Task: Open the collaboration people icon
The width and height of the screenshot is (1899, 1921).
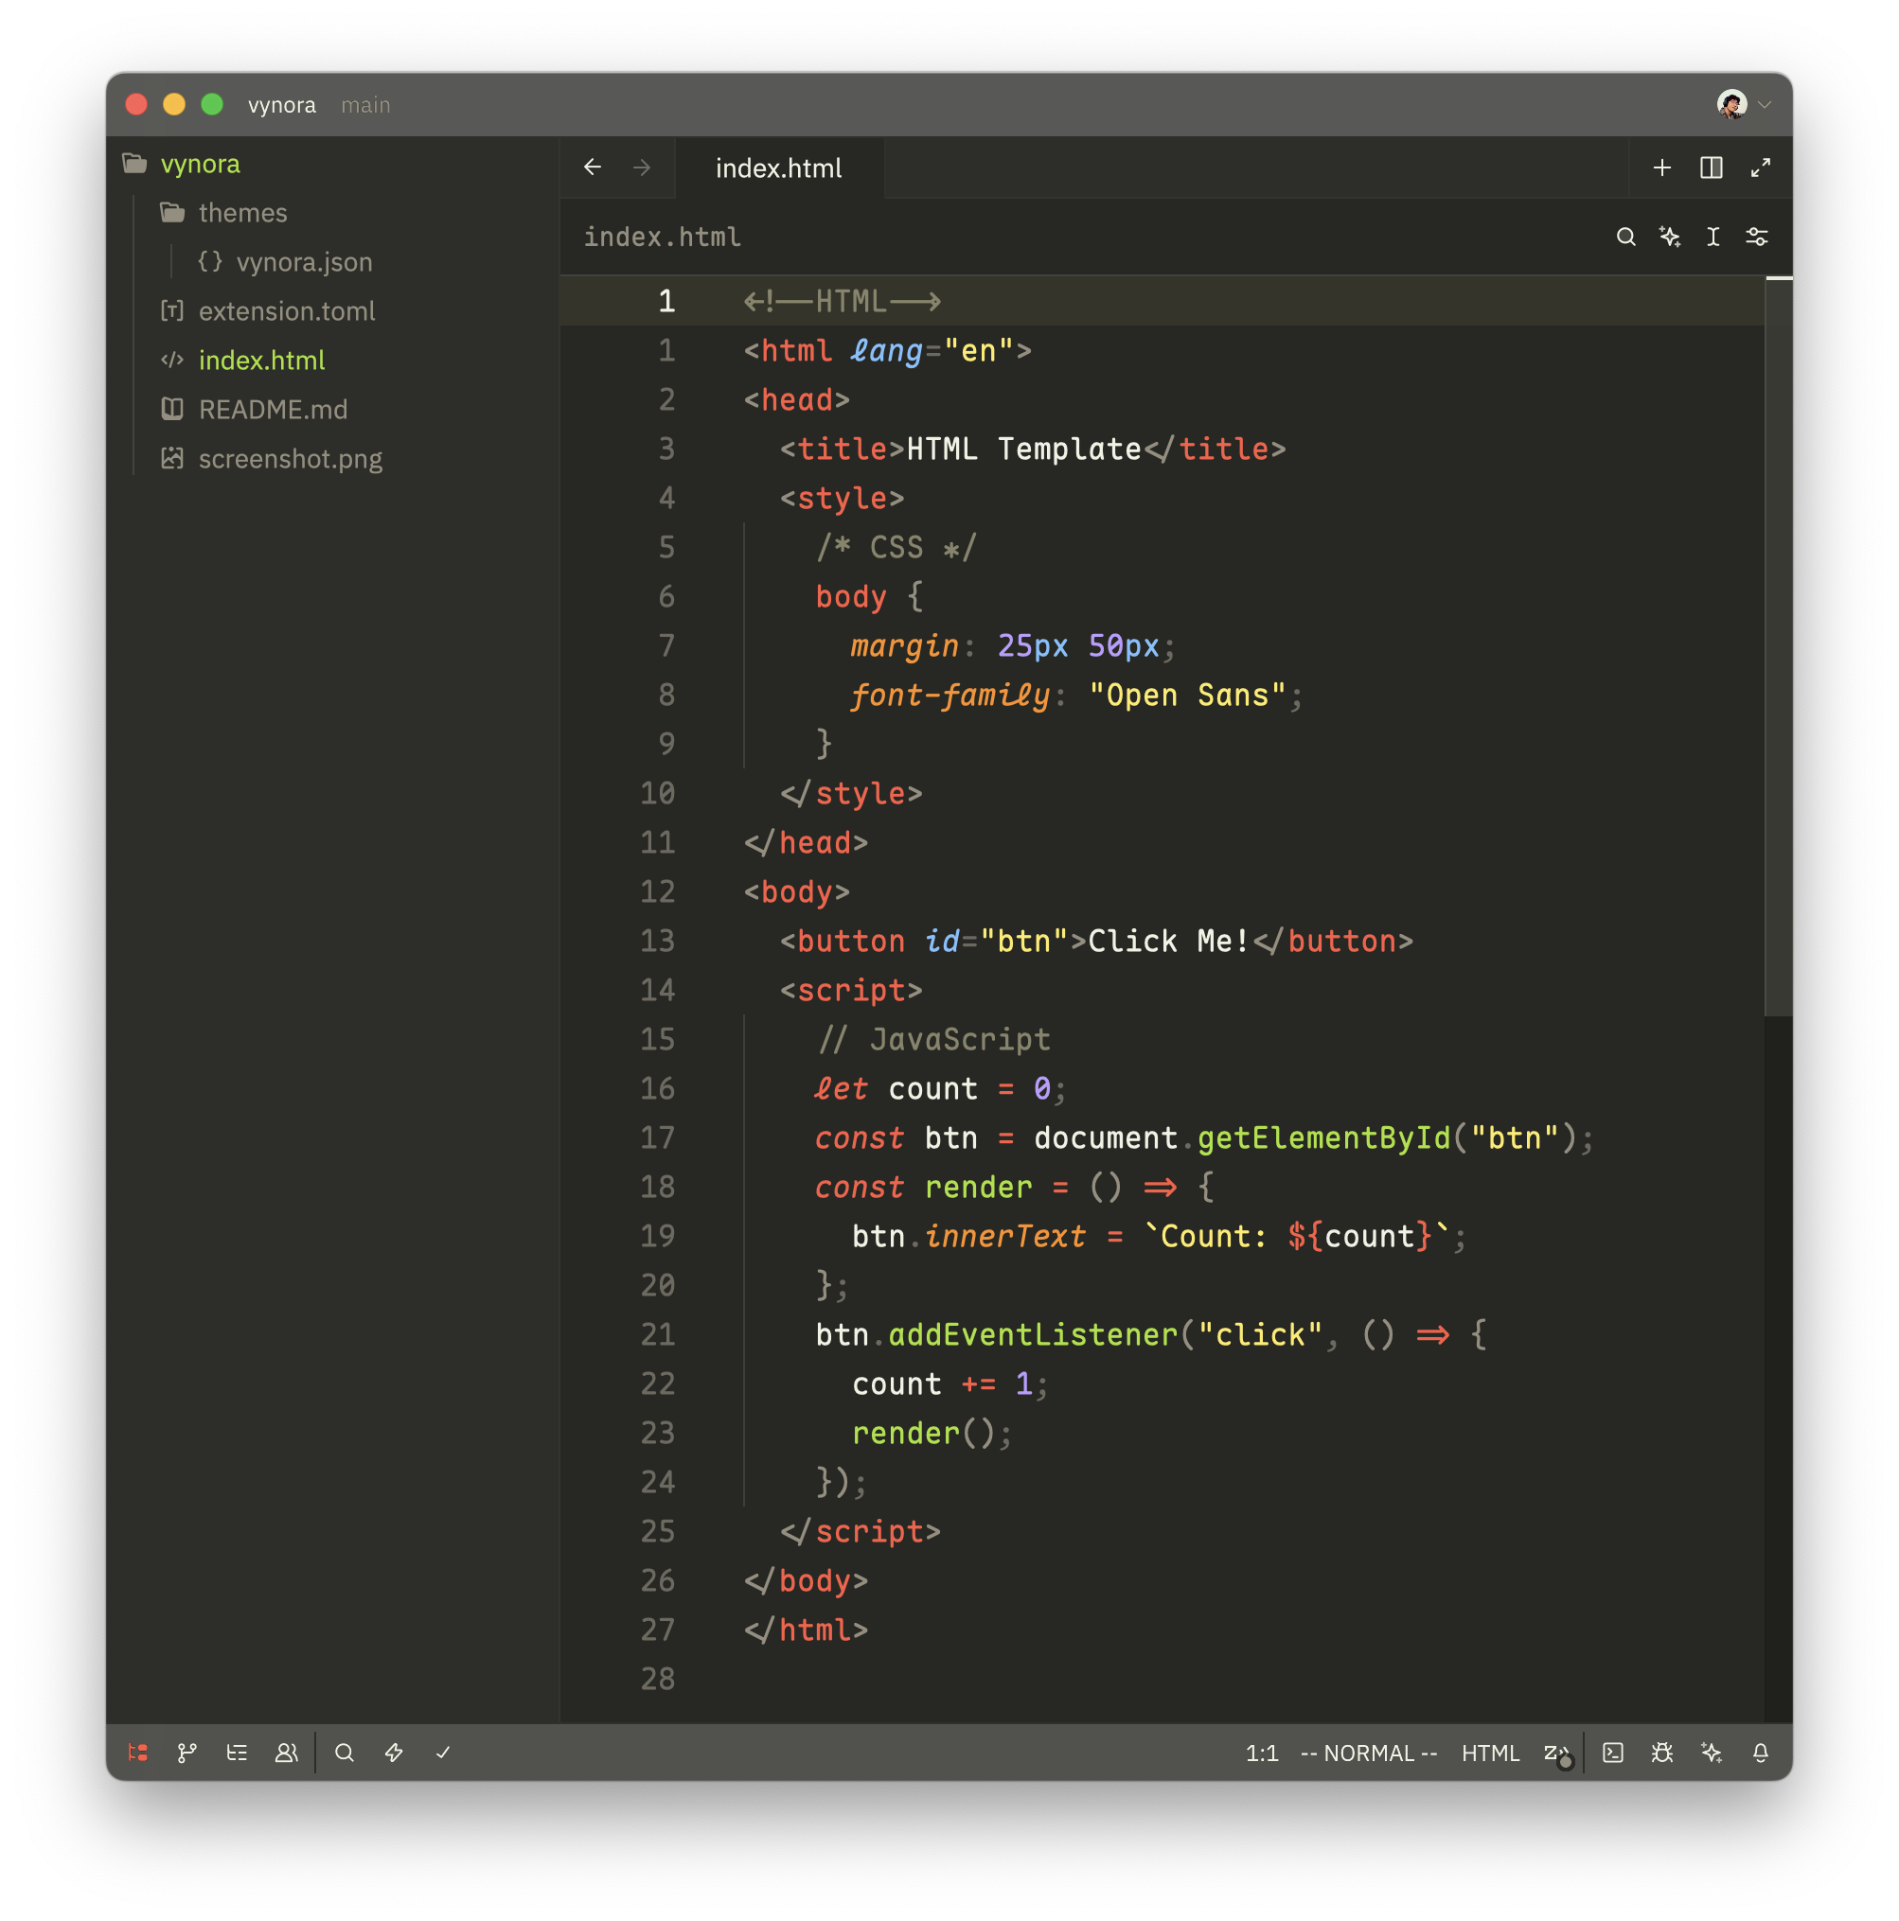Action: pos(287,1753)
